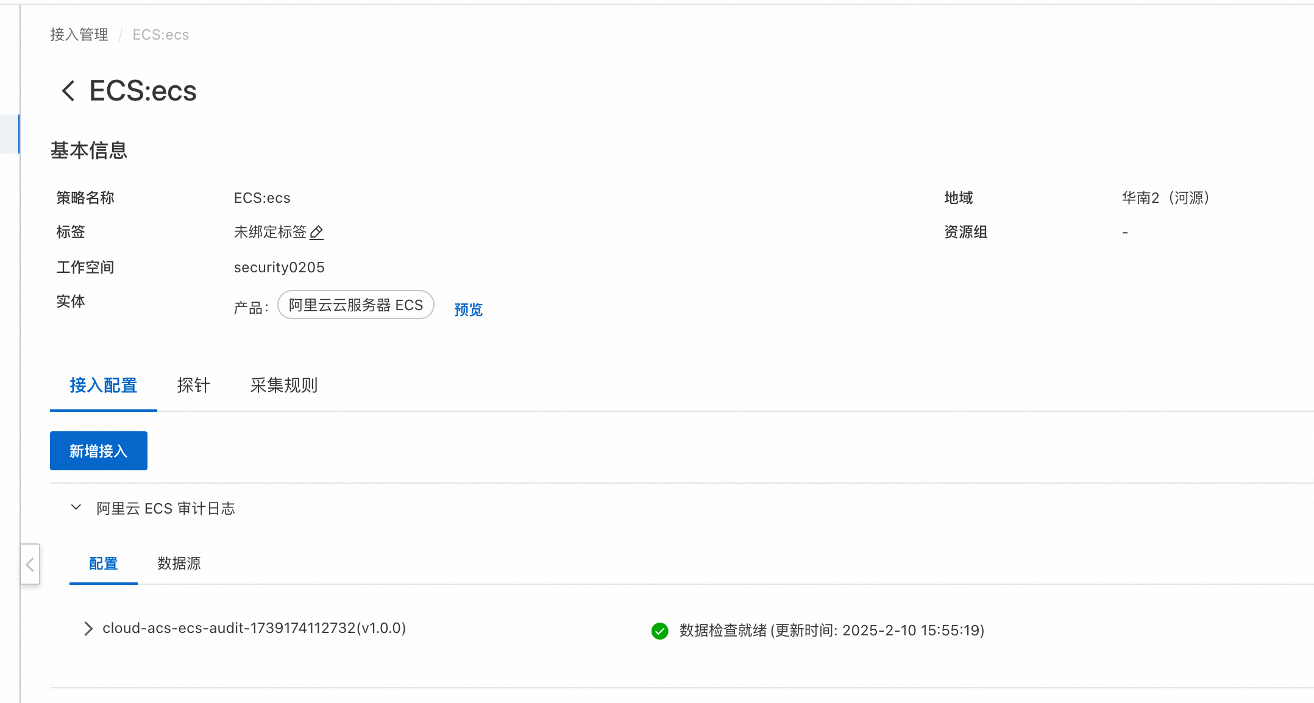
Task: Collapse the sidebar with the left arrow handle
Action: click(30, 565)
